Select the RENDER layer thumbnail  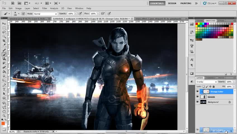coord(203,97)
